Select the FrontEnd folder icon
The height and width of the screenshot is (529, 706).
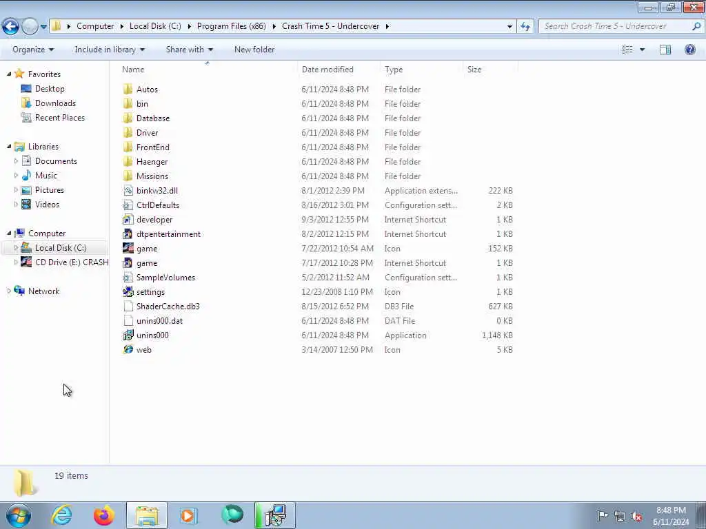point(128,147)
